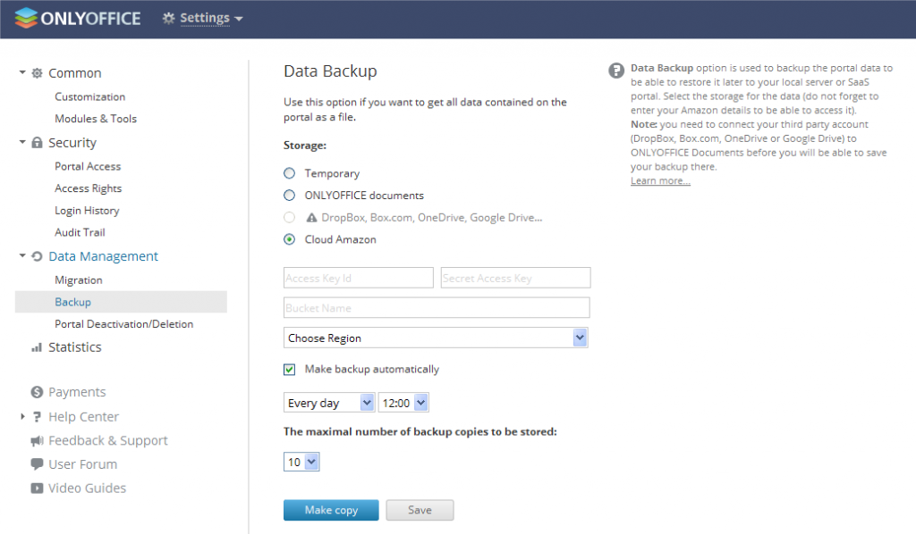Click the Make copy button
The image size is (916, 534).
pyautogui.click(x=331, y=510)
